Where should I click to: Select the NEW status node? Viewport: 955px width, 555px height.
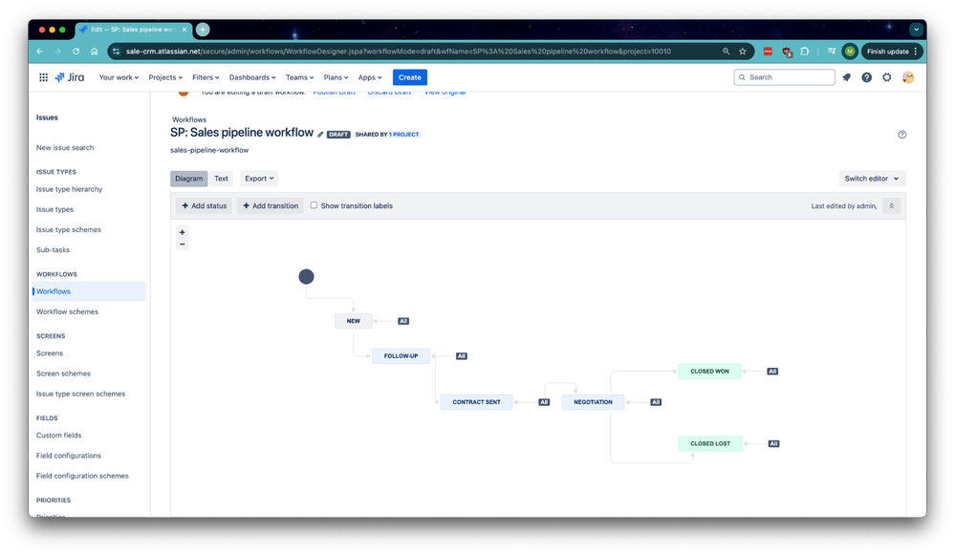click(x=354, y=321)
